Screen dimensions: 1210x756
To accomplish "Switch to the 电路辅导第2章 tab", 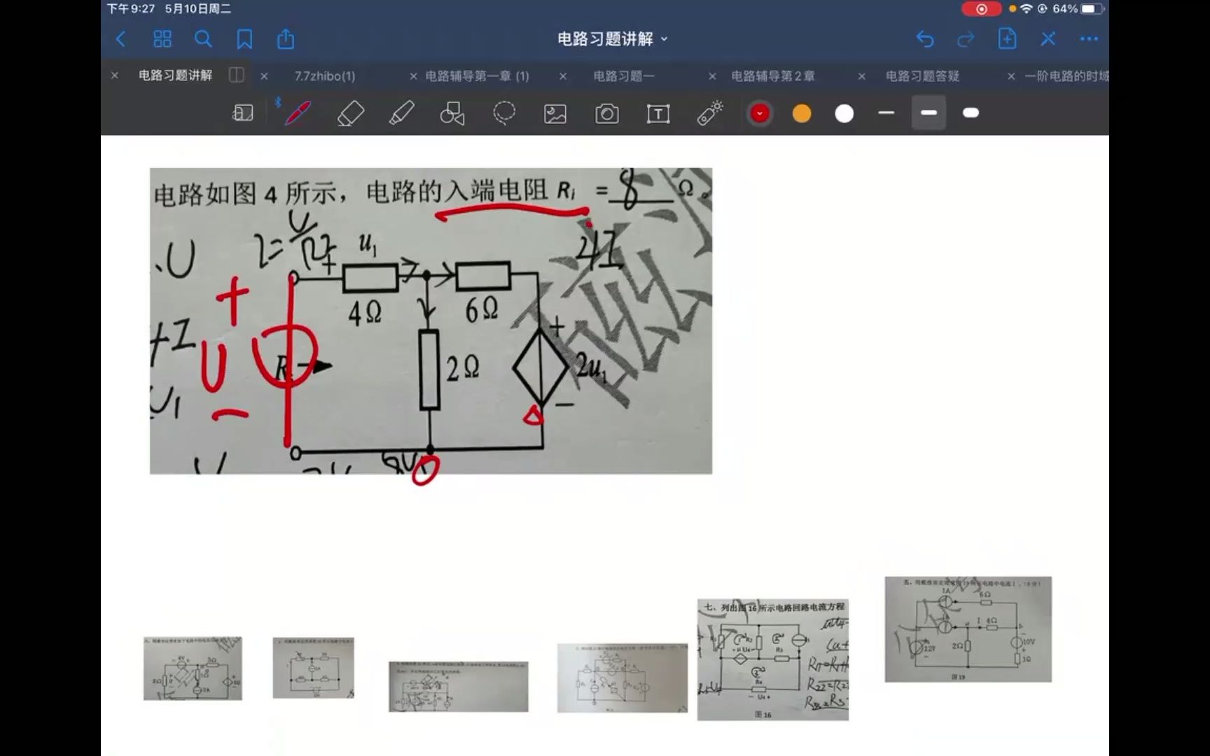I will click(773, 76).
